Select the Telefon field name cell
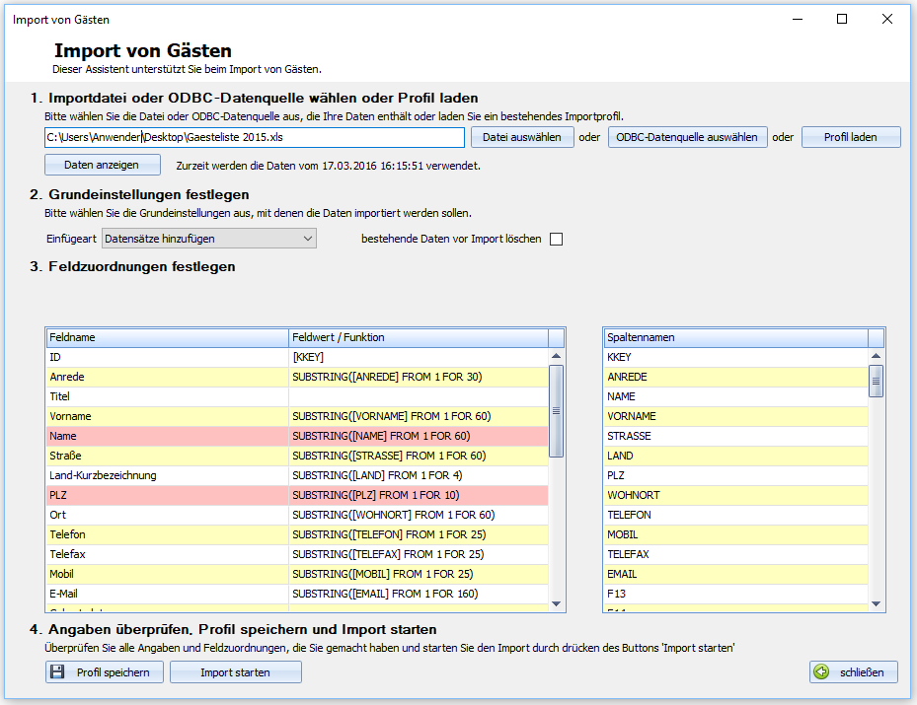 coord(167,534)
